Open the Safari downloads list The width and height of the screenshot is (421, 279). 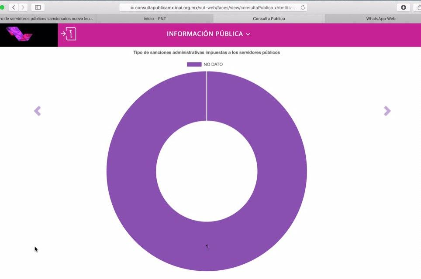(x=403, y=7)
